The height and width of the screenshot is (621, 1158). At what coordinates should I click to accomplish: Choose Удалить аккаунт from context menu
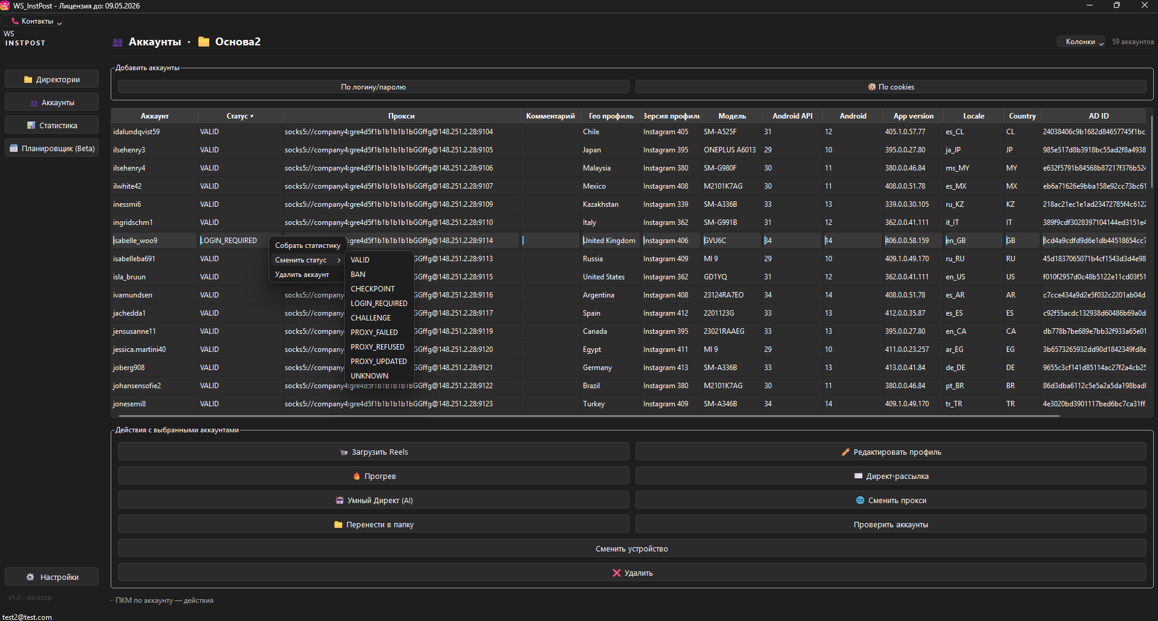[302, 275]
